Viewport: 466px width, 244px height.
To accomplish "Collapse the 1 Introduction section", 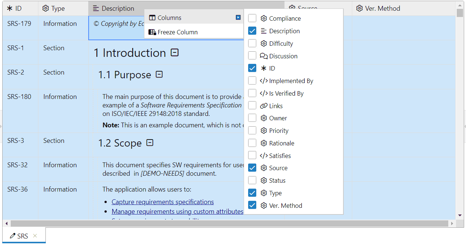I will point(175,52).
